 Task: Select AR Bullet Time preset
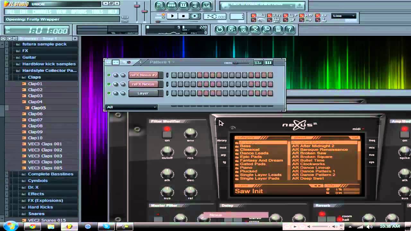(308, 160)
